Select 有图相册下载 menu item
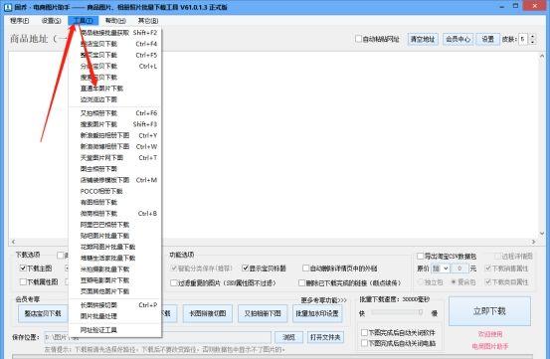The width and height of the screenshot is (550, 359). tap(115, 202)
